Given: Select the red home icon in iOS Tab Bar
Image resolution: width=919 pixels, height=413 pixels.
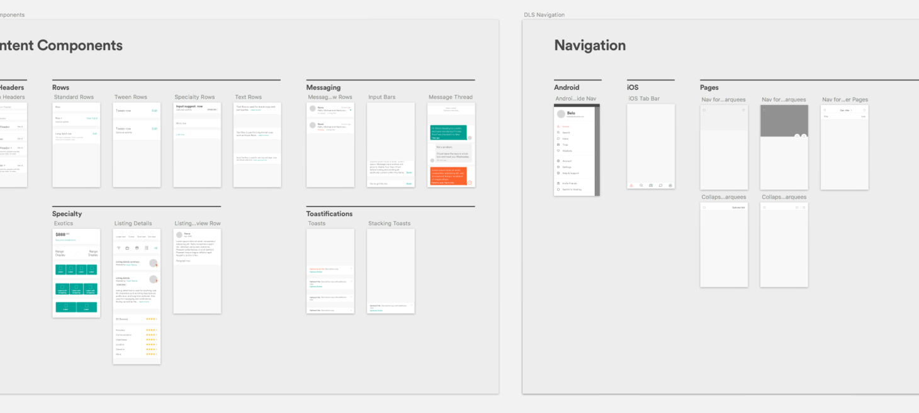Looking at the screenshot, I should point(631,185).
